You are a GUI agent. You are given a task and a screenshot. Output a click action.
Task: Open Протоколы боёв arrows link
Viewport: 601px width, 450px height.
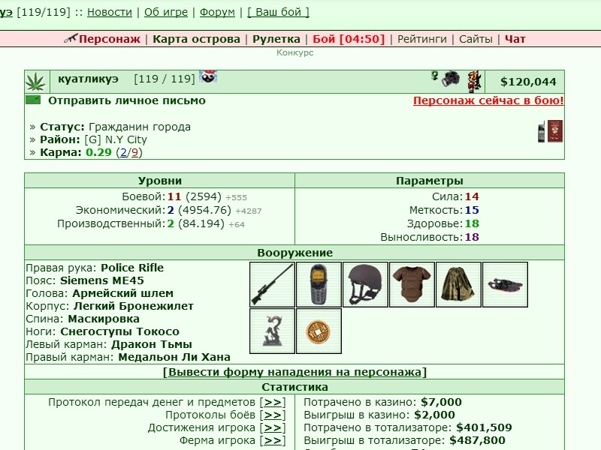[x=273, y=415]
